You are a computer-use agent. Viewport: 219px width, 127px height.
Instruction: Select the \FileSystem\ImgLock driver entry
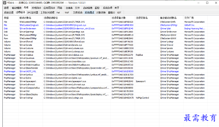coord(29,25)
